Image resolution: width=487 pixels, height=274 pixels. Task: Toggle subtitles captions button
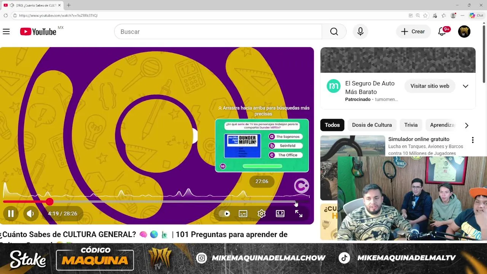243,213
